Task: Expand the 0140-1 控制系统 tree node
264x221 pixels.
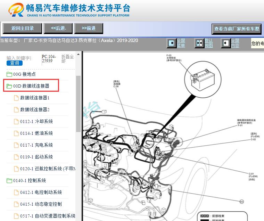Action: (30, 181)
